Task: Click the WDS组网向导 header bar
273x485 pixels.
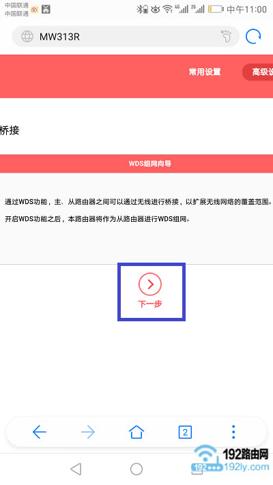Action: (x=136, y=164)
